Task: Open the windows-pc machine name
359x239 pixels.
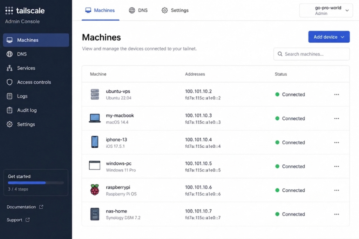Action: coord(118,163)
